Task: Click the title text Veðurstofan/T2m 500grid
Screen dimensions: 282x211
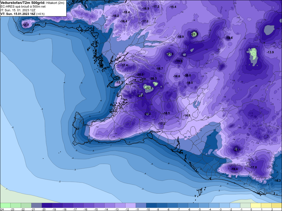Action: pos(23,3)
